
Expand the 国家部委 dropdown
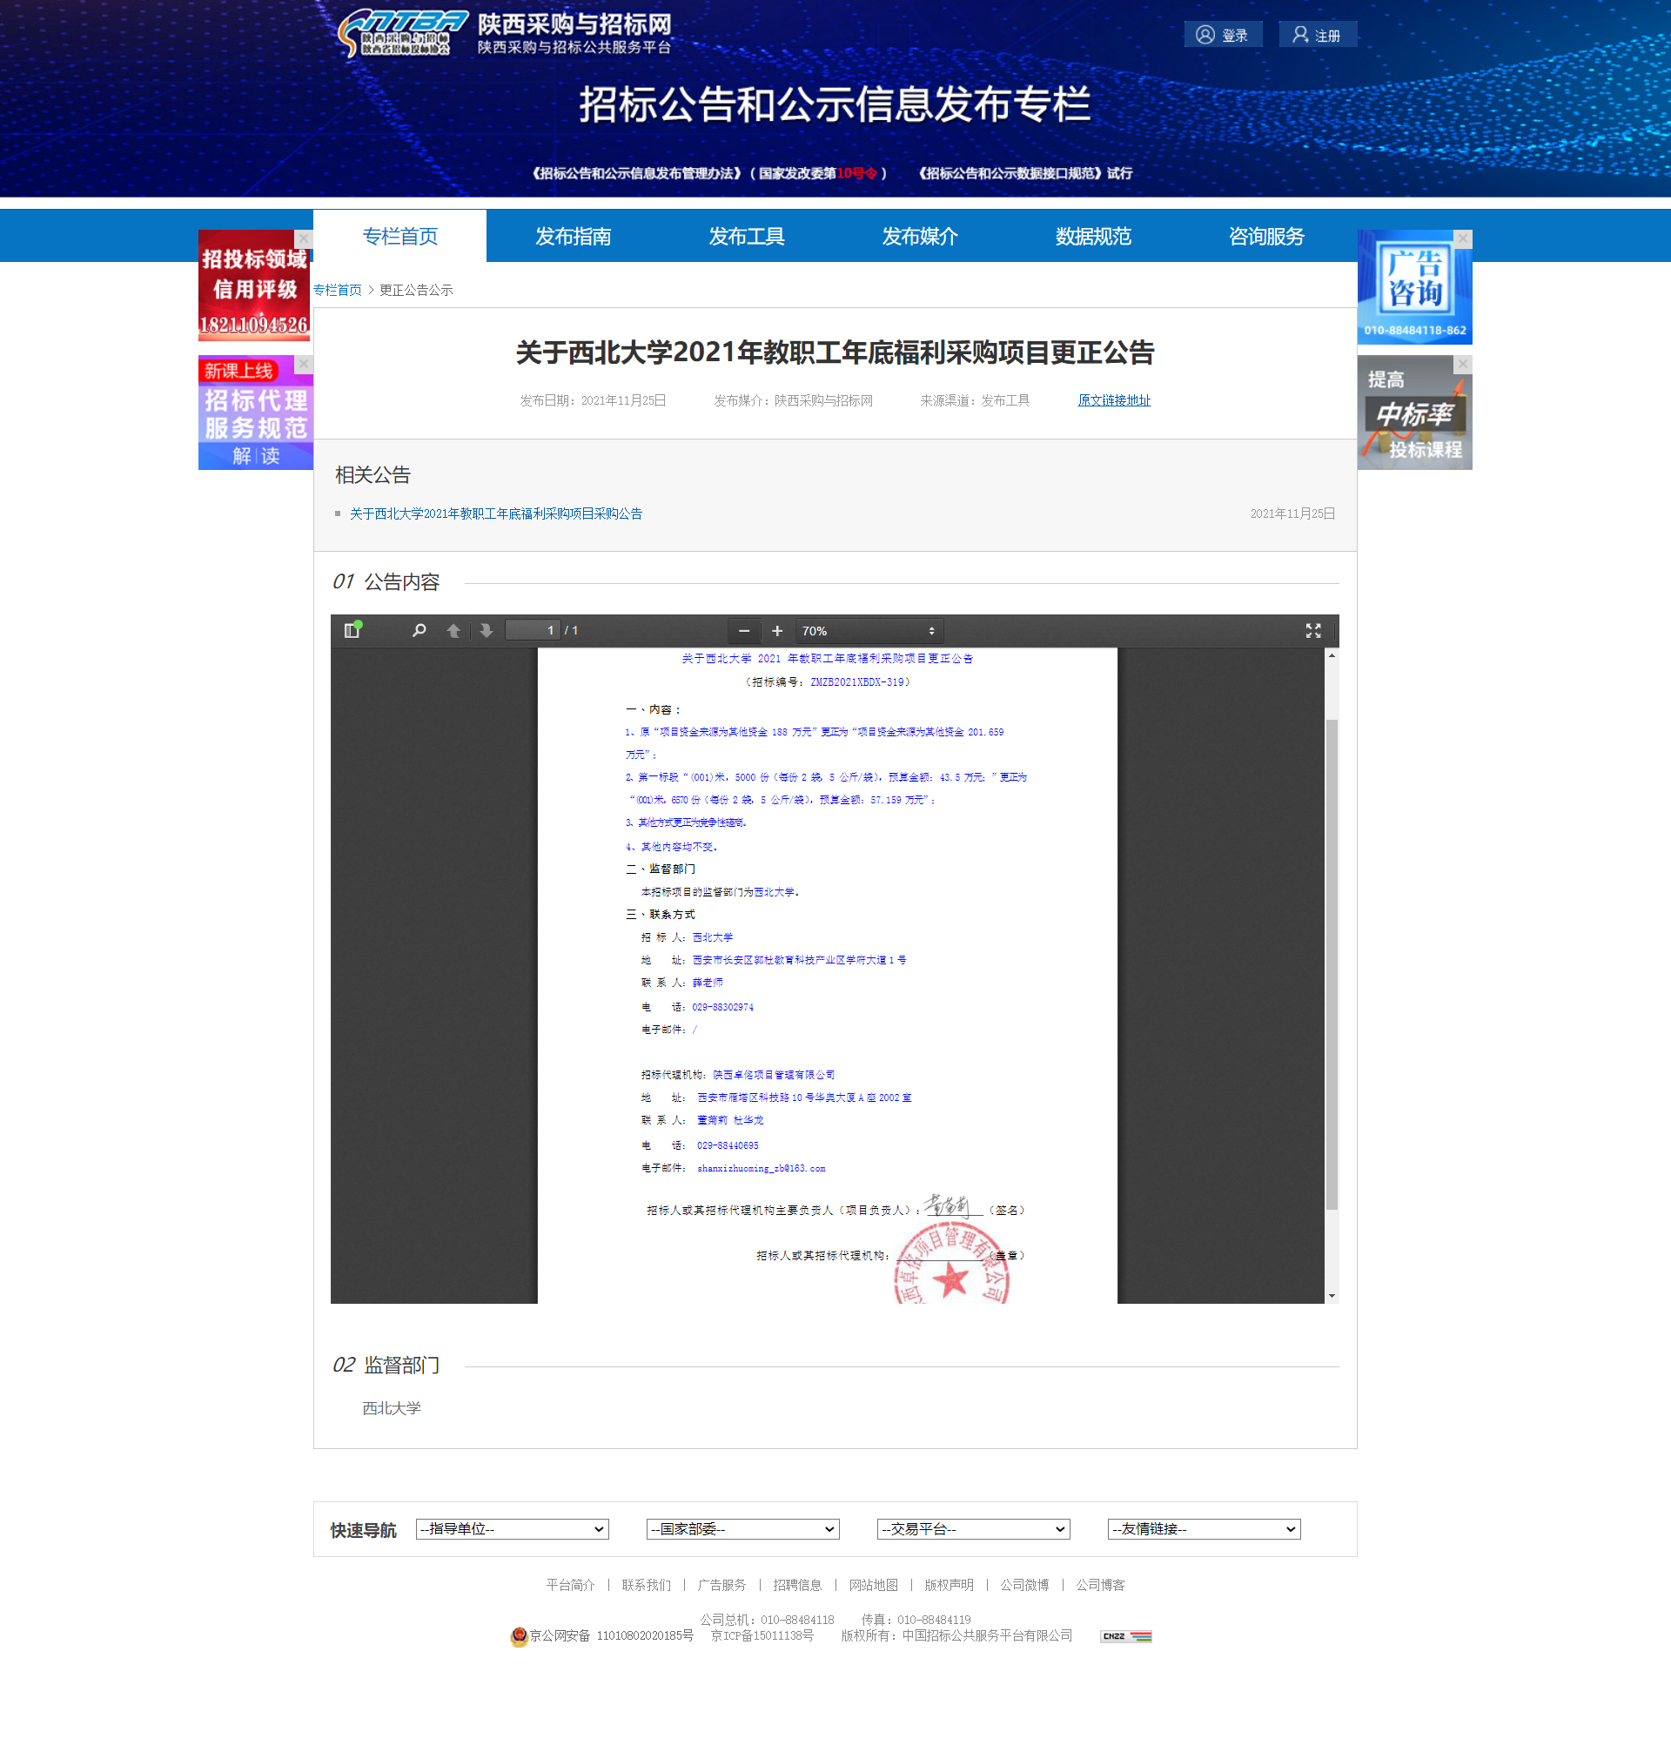click(x=743, y=1528)
